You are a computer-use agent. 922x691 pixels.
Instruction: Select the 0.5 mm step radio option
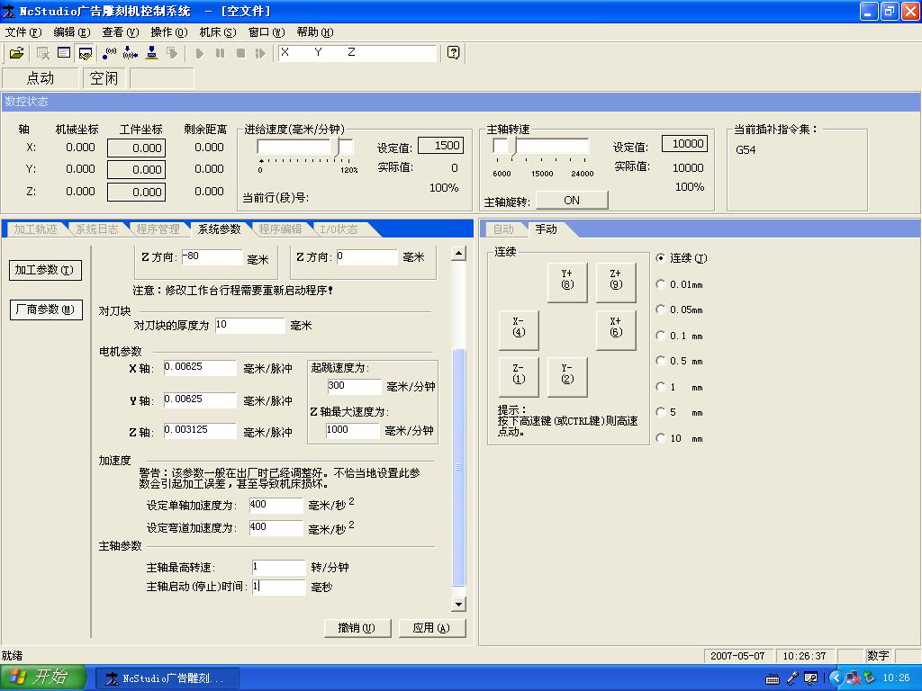click(662, 362)
